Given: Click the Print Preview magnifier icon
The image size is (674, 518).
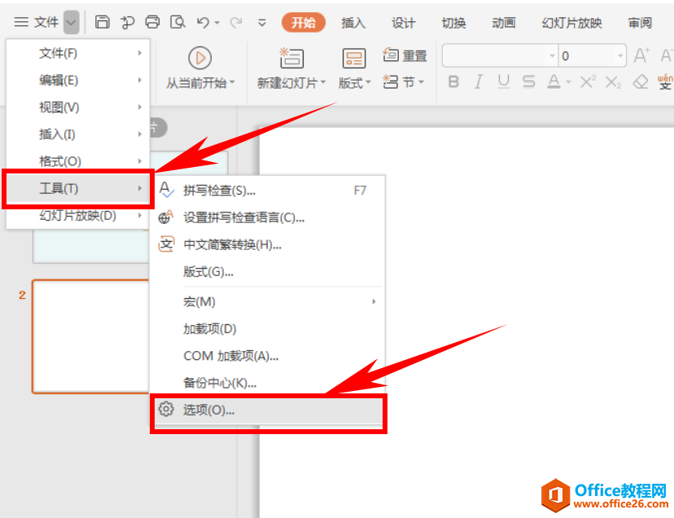Looking at the screenshot, I should [177, 23].
